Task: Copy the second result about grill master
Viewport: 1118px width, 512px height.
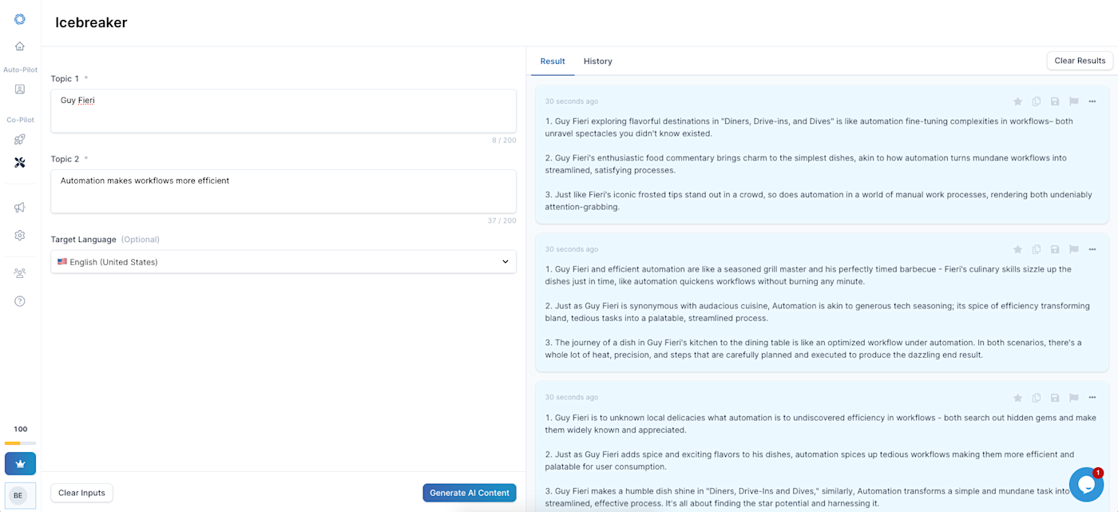Action: (x=1037, y=249)
